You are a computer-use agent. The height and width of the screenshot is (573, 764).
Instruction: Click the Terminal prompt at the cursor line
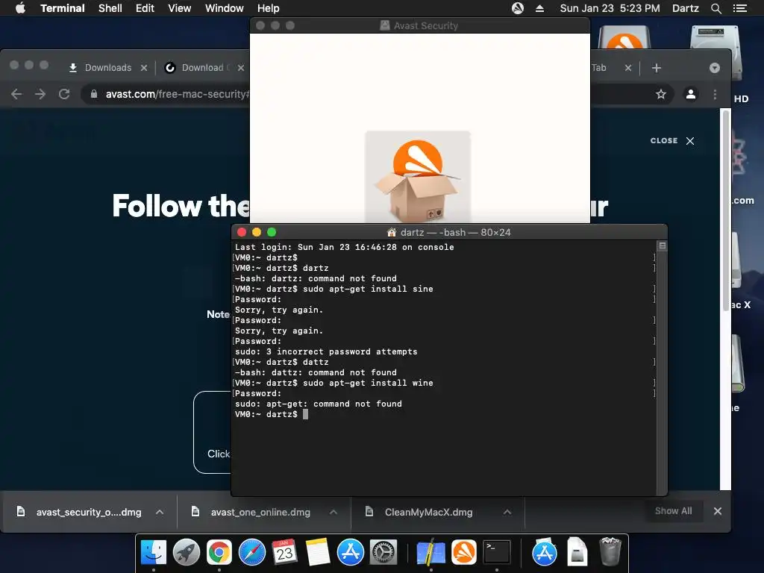pyautogui.click(x=272, y=414)
